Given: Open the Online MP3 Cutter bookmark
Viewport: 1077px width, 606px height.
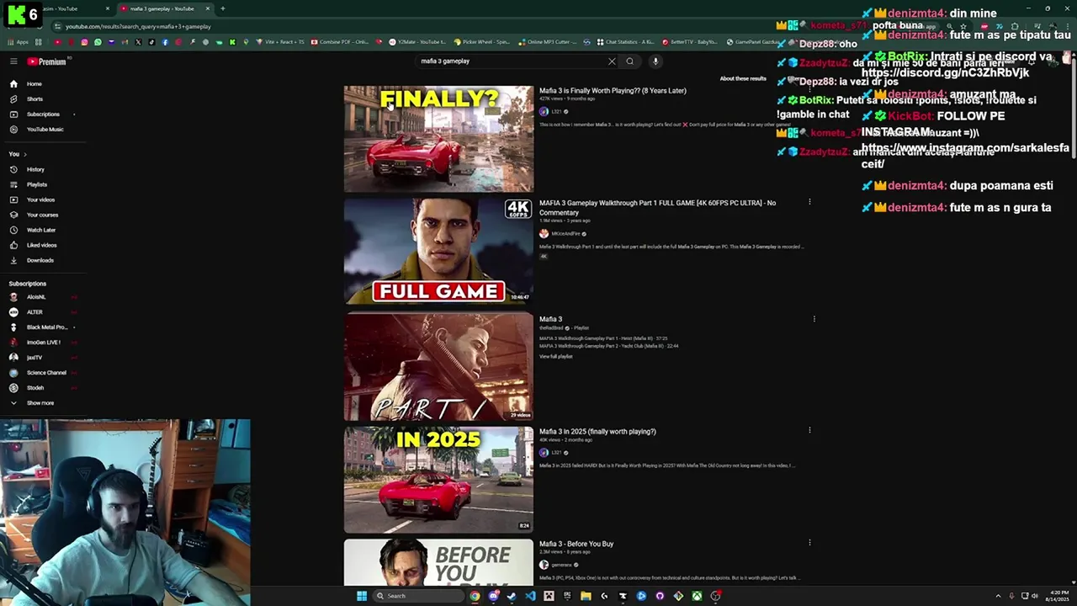Looking at the screenshot, I should (549, 42).
